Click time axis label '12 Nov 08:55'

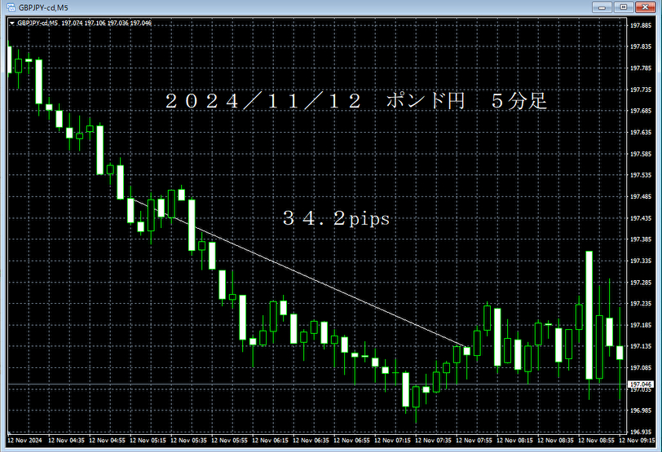[x=596, y=441]
